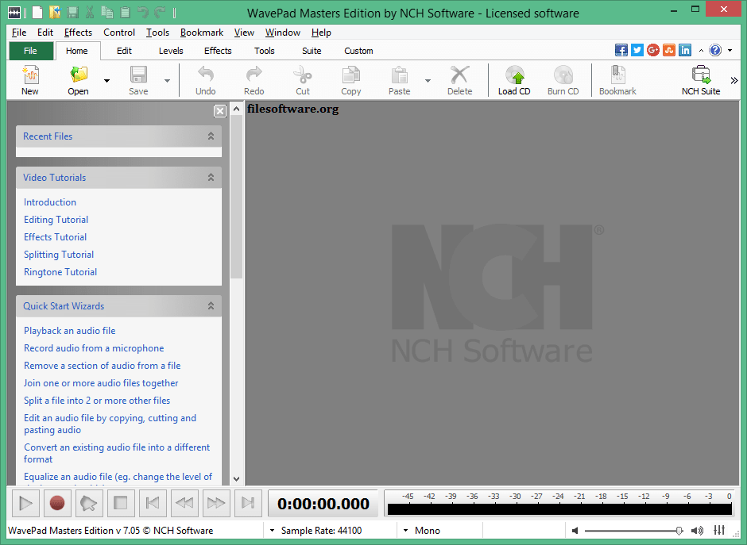
Task: Click the Twitter share icon
Action: (637, 50)
